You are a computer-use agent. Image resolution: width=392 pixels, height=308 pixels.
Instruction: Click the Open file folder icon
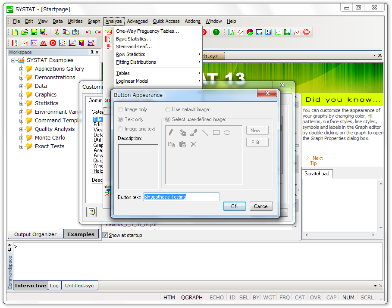click(25, 32)
